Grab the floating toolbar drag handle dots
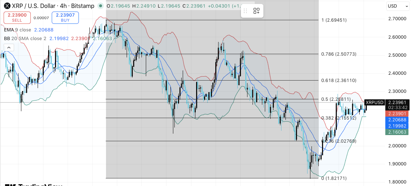 pyautogui.click(x=245, y=11)
